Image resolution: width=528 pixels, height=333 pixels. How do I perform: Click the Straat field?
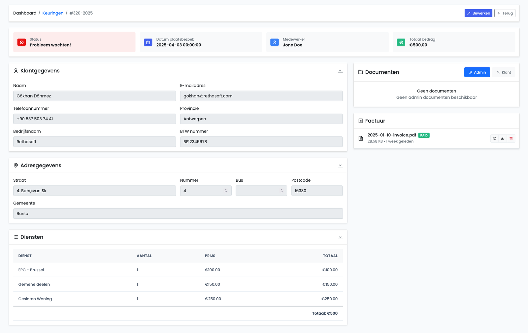94,191
